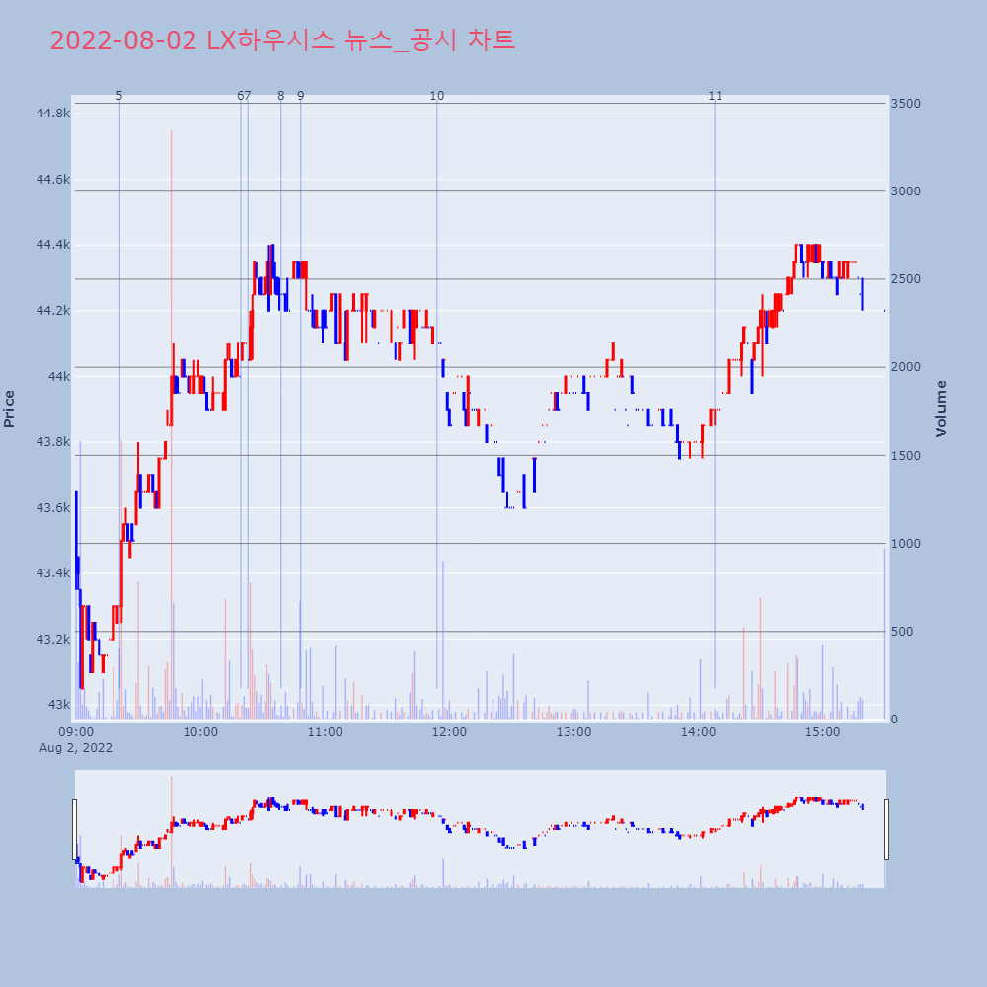Image resolution: width=987 pixels, height=987 pixels.
Task: Click the '44k' price axis label
Action: pyautogui.click(x=59, y=376)
